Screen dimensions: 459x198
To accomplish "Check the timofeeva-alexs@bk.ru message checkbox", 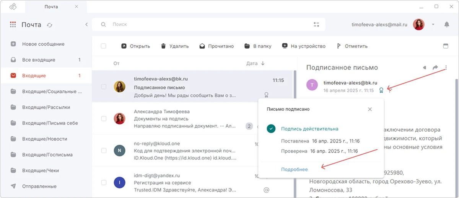I will [104, 87].
